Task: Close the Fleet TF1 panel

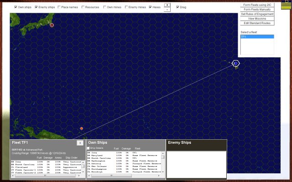Action: click(x=80, y=143)
